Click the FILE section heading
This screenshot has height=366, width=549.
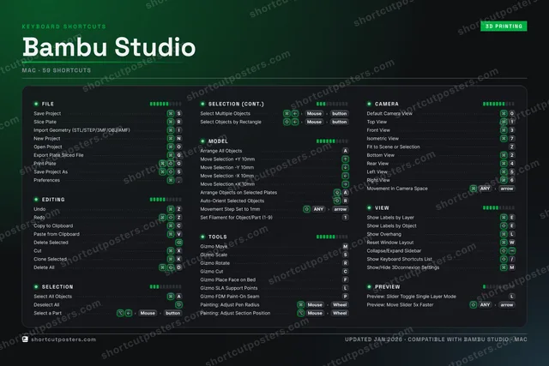coord(48,104)
